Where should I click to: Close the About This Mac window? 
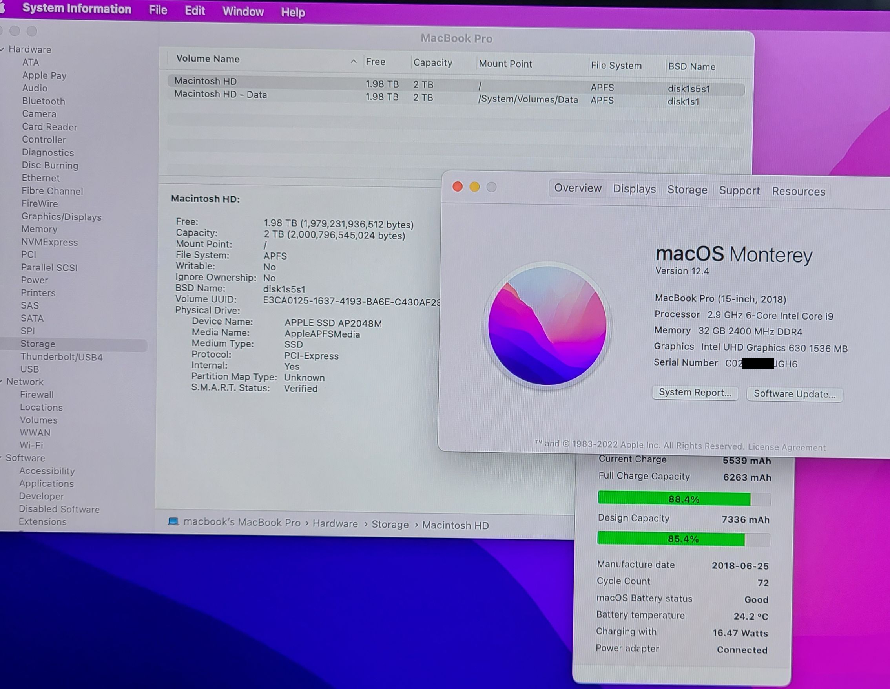[458, 187]
